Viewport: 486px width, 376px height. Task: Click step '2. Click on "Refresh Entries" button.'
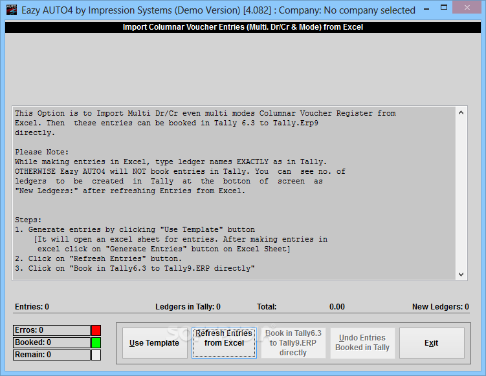(98, 258)
